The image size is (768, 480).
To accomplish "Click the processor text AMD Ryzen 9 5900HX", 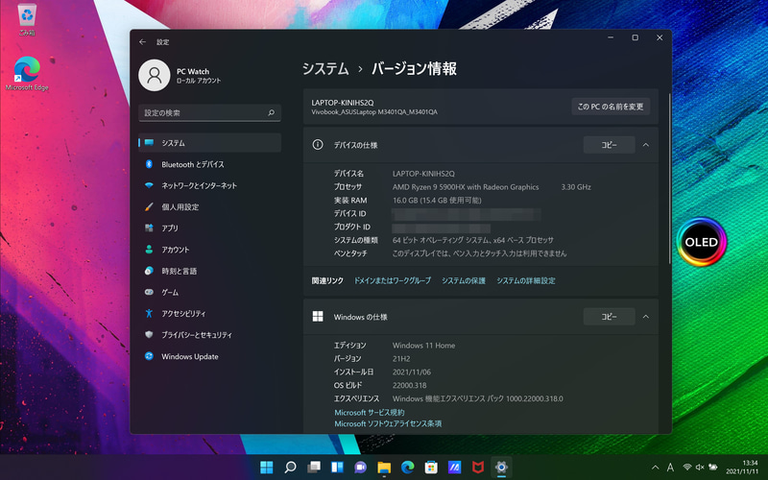I will click(466, 187).
